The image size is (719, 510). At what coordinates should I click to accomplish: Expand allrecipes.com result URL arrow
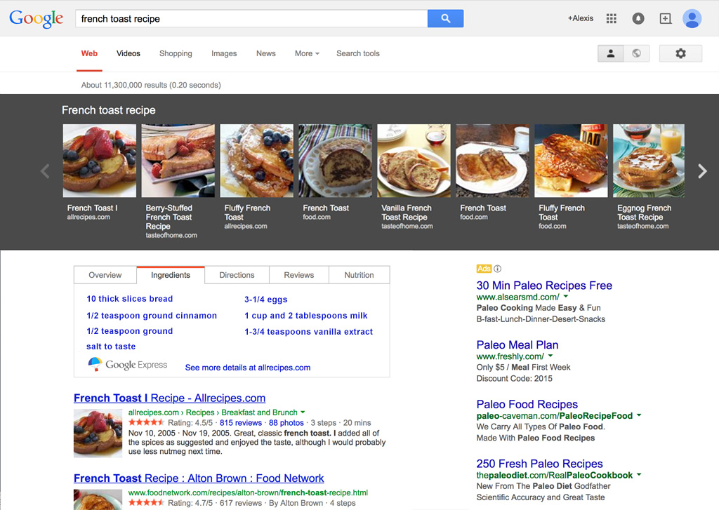point(303,412)
